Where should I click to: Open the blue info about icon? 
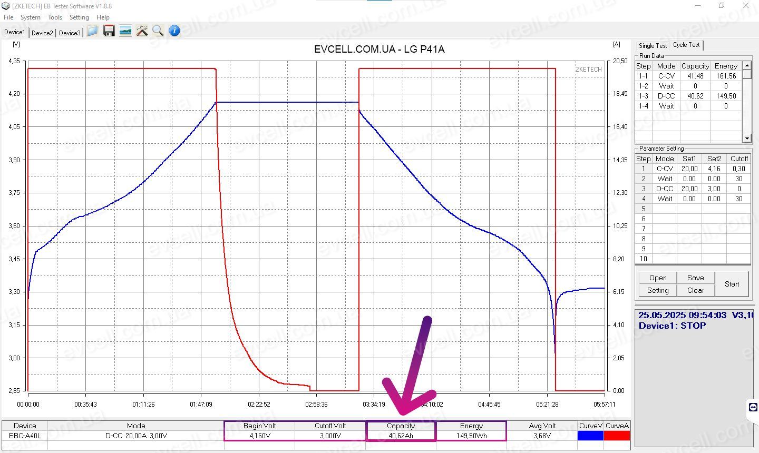[174, 31]
